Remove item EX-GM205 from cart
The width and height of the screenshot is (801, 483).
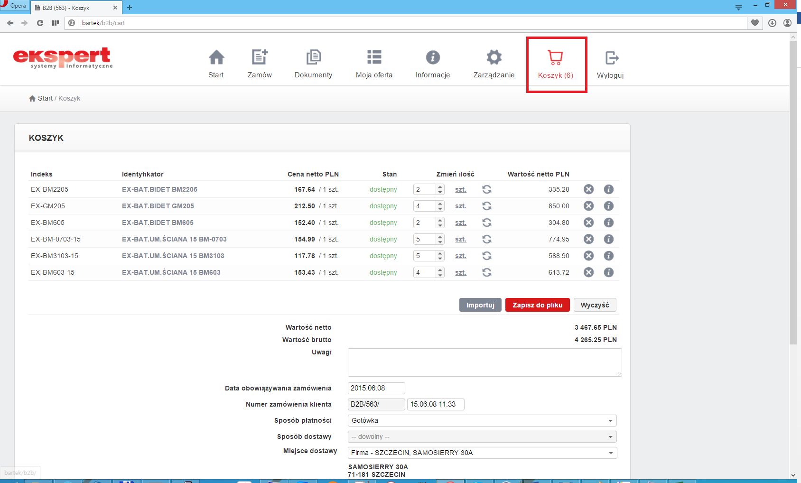(x=588, y=206)
